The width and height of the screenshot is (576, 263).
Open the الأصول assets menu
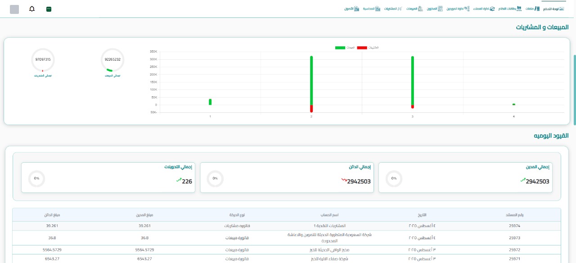click(x=348, y=9)
